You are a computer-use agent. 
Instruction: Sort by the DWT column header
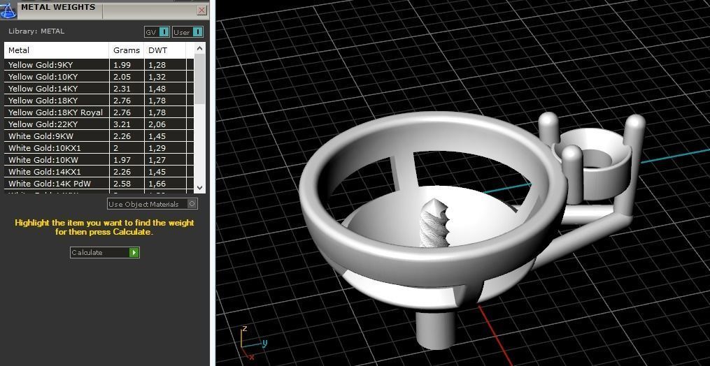coord(165,50)
